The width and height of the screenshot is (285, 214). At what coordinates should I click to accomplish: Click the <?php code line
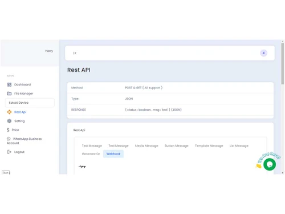[x=82, y=167]
